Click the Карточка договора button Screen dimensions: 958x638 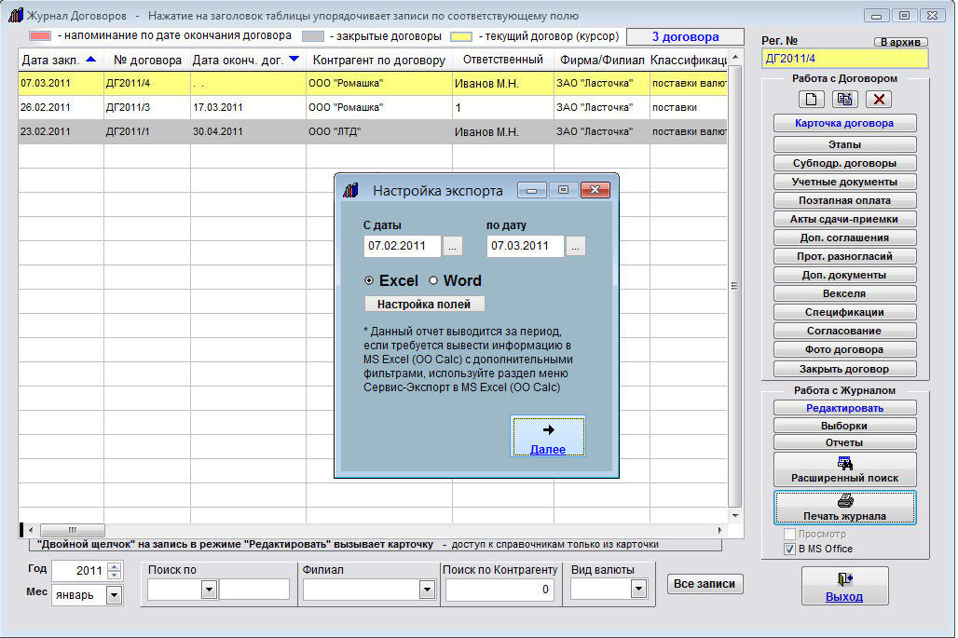click(844, 123)
